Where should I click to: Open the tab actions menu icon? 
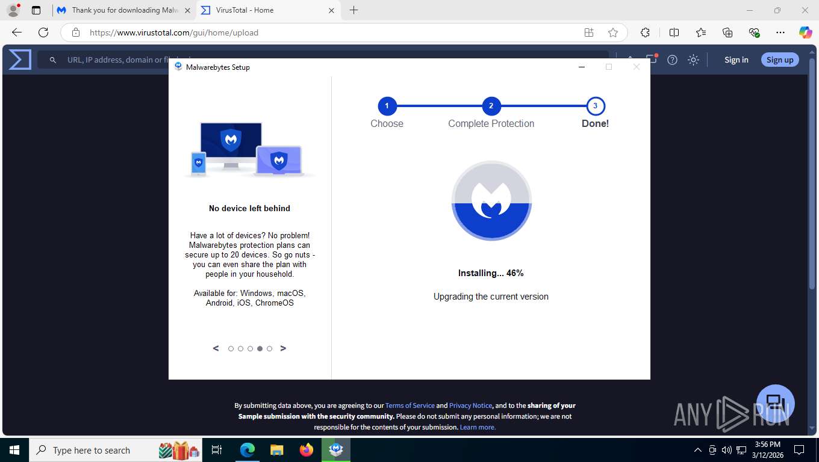pyautogui.click(x=36, y=10)
